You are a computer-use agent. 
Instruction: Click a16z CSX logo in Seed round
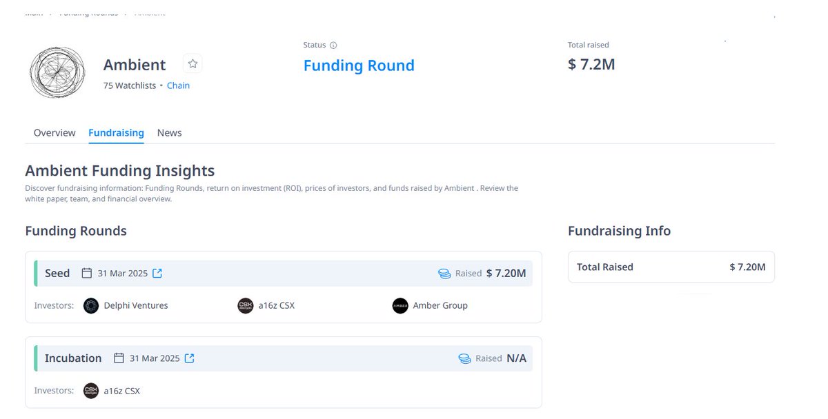[246, 305]
